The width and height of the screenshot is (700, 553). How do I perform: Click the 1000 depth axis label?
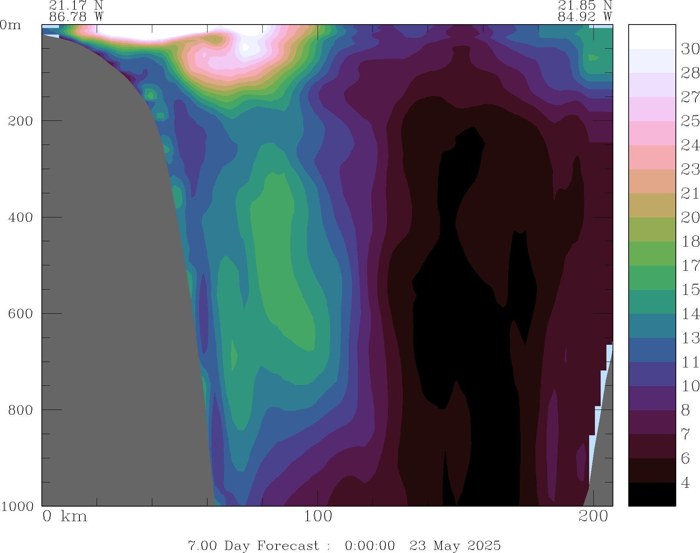point(17,506)
